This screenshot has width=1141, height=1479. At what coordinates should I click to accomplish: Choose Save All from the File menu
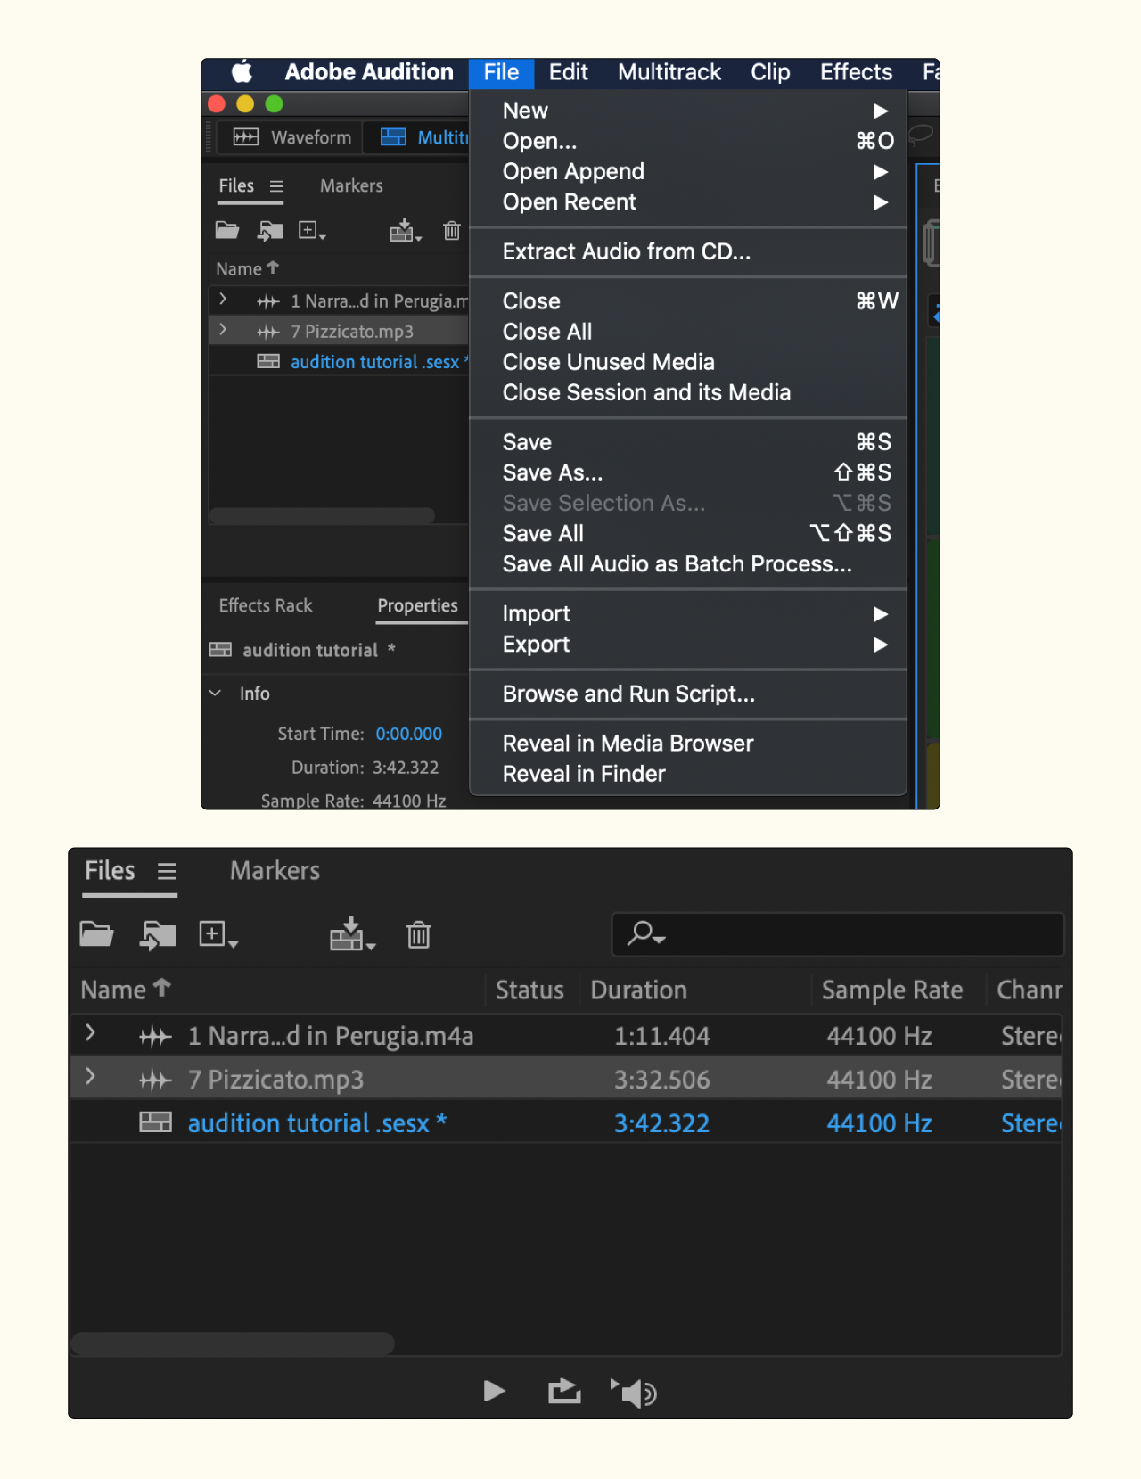click(688, 533)
